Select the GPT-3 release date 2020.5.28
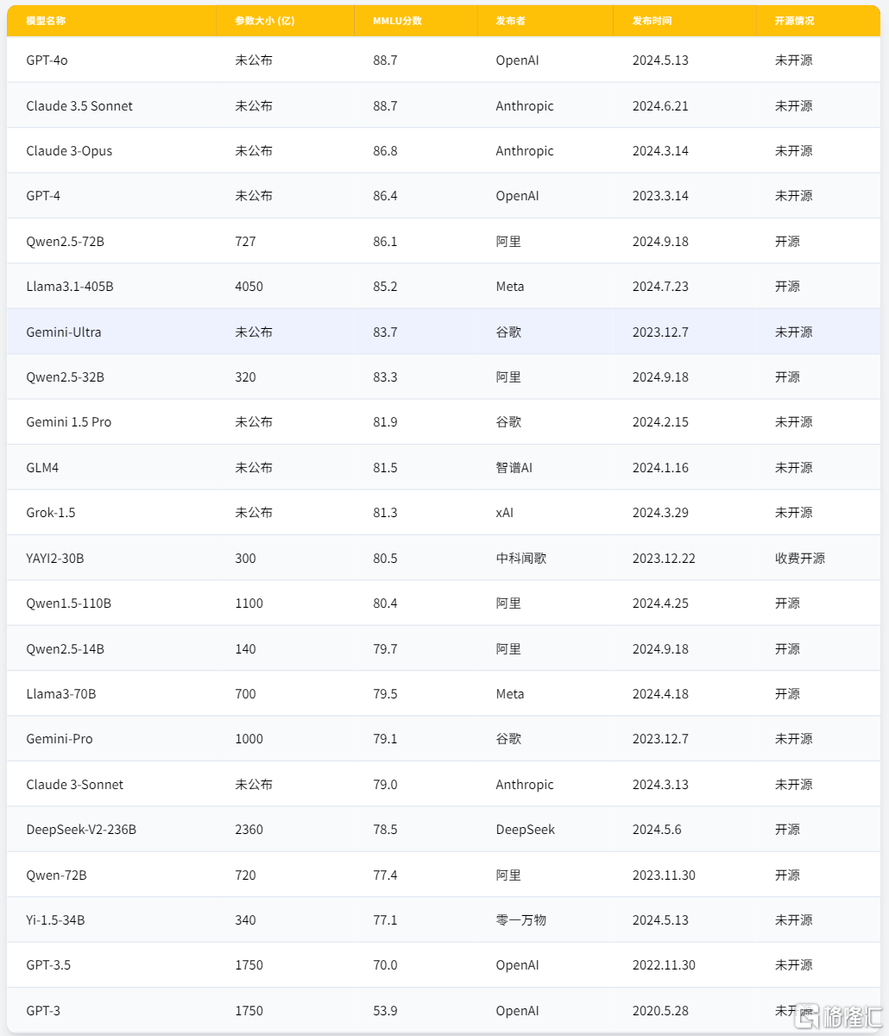 tap(660, 1011)
